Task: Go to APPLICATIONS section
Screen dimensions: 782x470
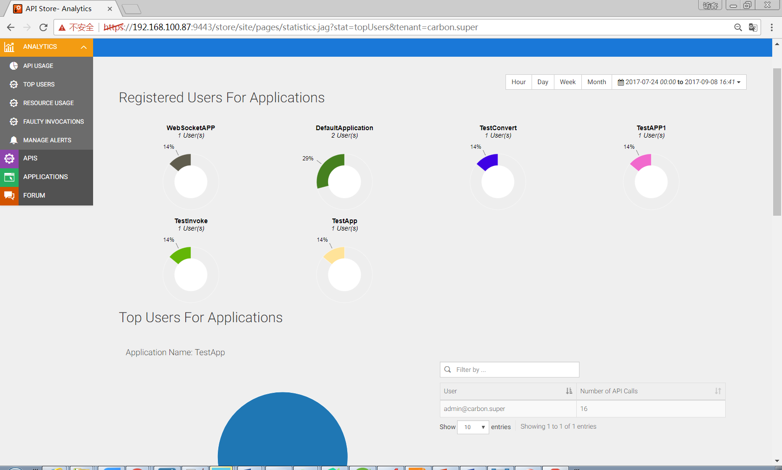Action: (x=46, y=177)
